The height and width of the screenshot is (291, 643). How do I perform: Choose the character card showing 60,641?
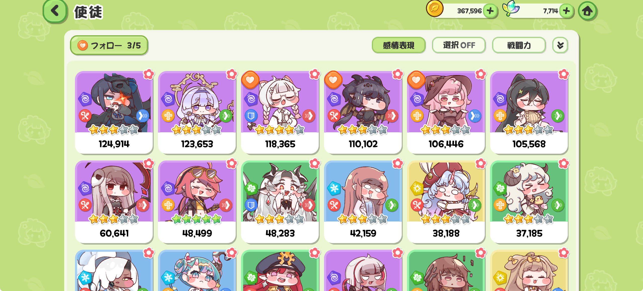(x=114, y=202)
